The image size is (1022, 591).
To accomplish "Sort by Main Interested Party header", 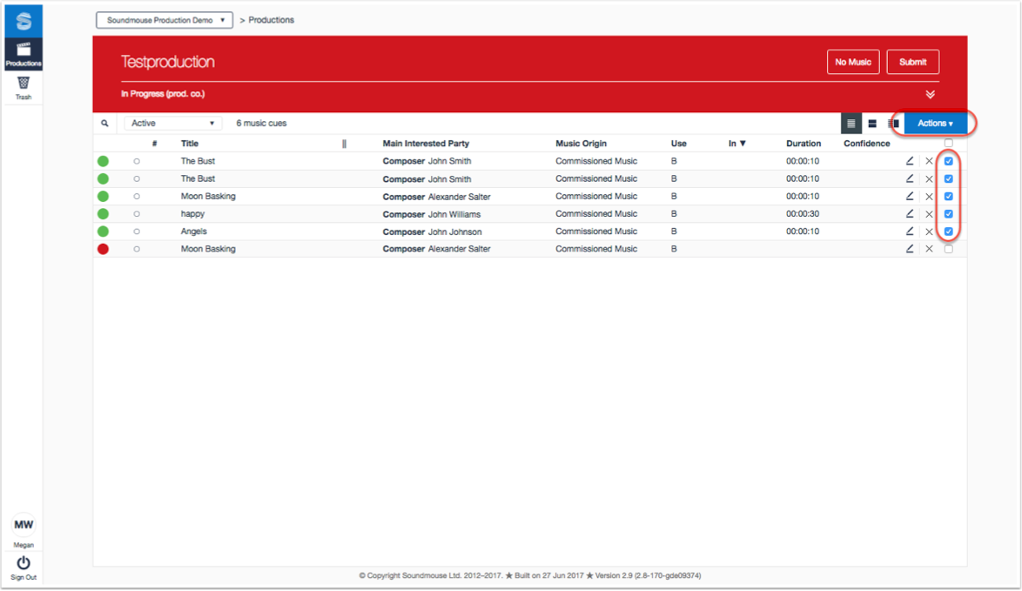I will click(426, 144).
